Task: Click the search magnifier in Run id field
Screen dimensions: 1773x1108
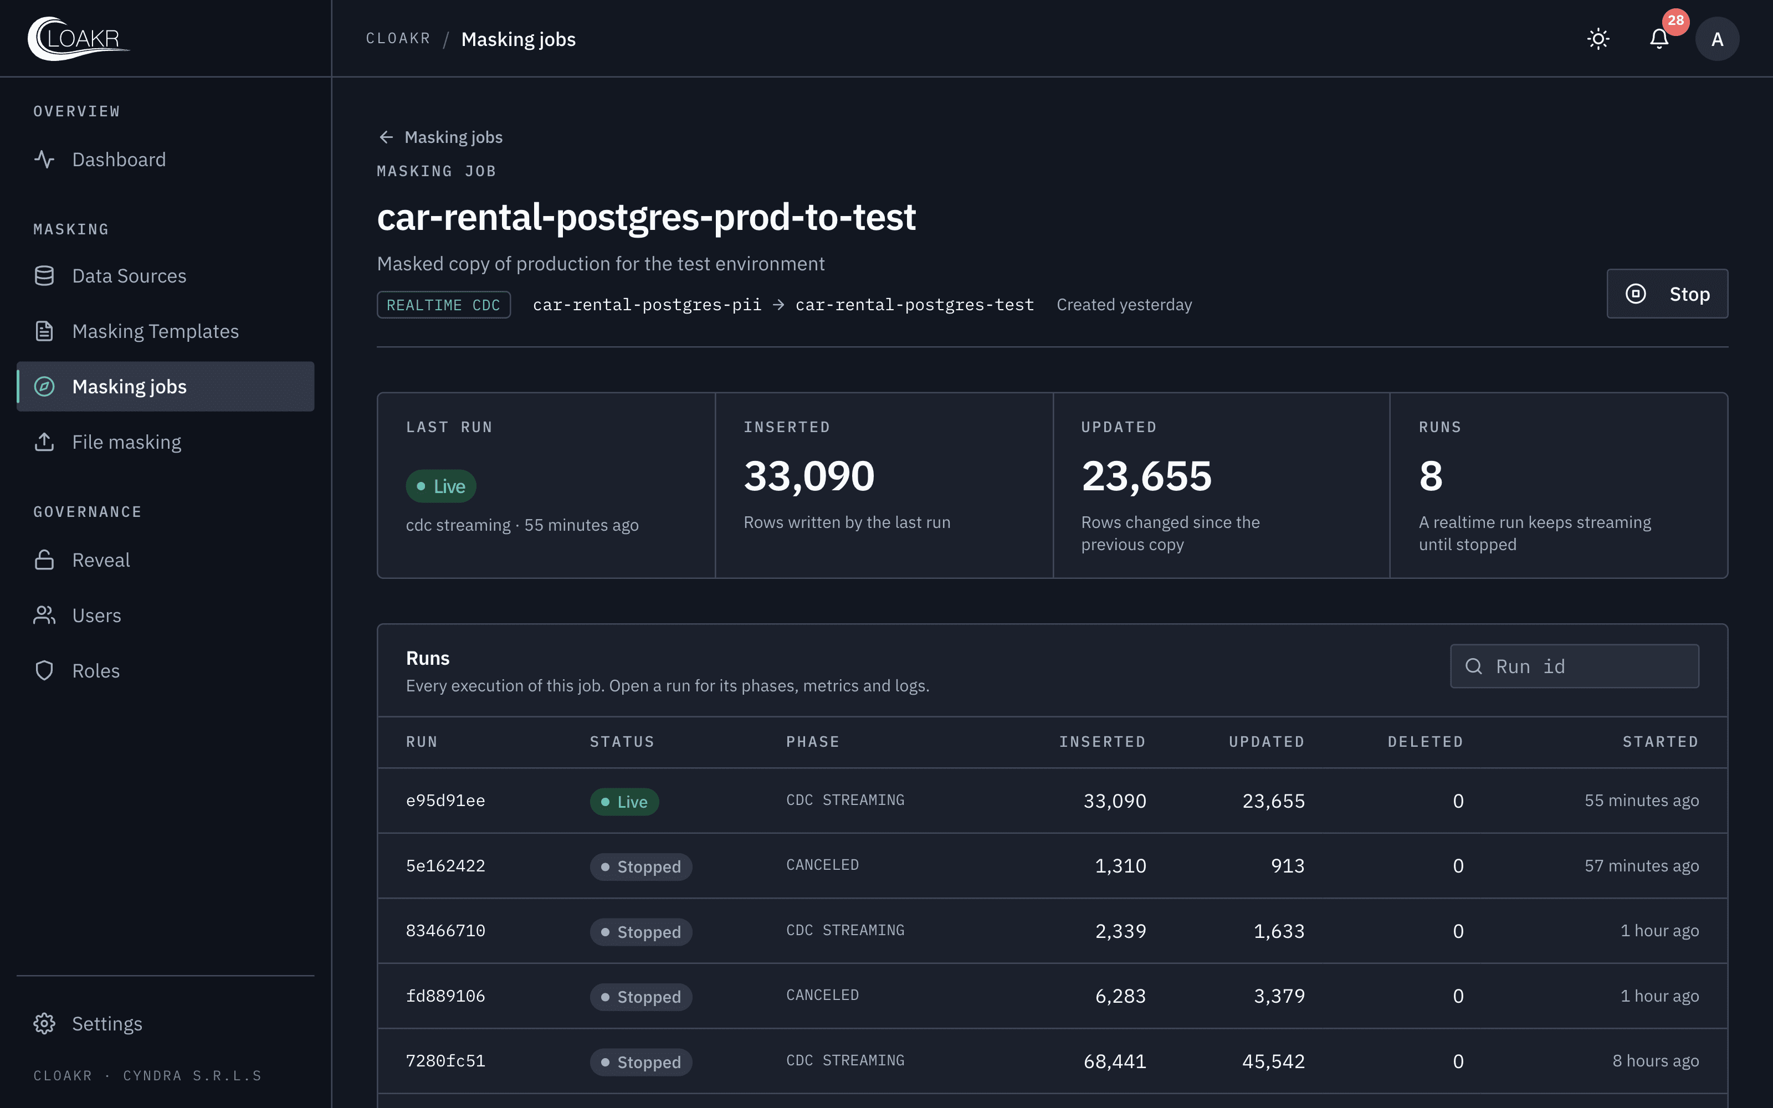Action: [1473, 666]
